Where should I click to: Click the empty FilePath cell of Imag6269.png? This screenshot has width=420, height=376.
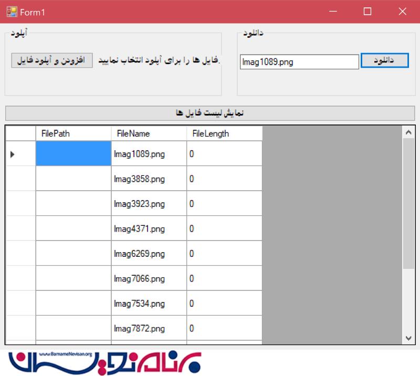click(x=73, y=253)
